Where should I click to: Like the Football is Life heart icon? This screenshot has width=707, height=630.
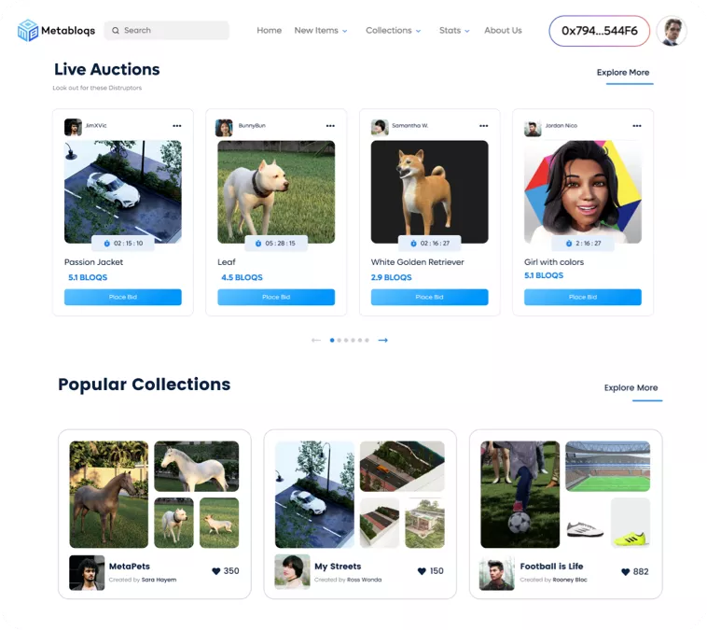(626, 572)
